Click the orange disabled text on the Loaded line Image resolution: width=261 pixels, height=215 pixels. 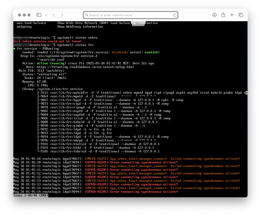click(x=120, y=52)
